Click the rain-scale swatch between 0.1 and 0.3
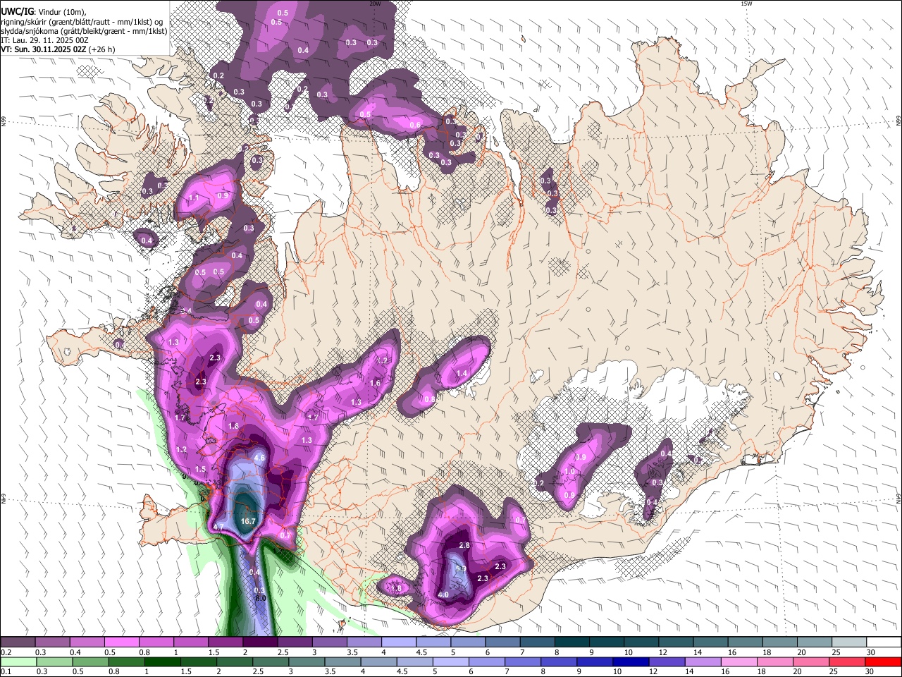The width and height of the screenshot is (902, 677). 18,661
